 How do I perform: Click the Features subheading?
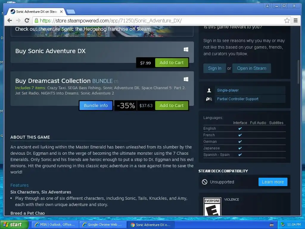click(x=19, y=185)
